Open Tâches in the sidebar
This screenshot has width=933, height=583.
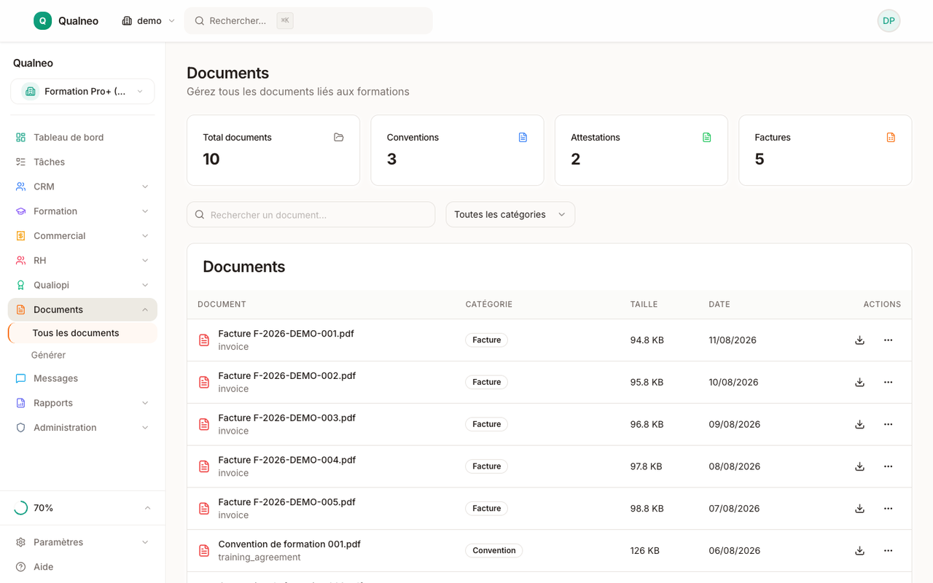[82, 162]
